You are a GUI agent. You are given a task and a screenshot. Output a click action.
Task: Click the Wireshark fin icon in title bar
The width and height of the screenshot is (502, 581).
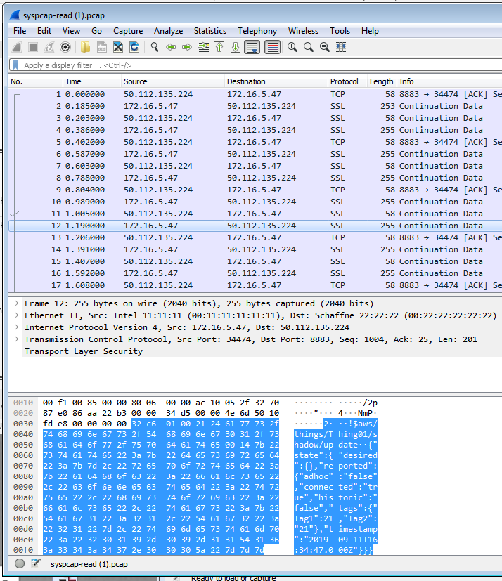pyautogui.click(x=15, y=15)
